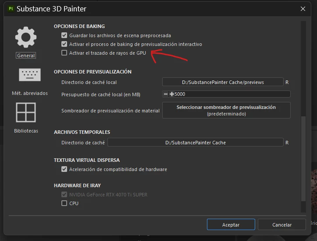Click the Presupuesto de caché local (en MB) label
Screen dimensions: 317x241
tap(101, 94)
